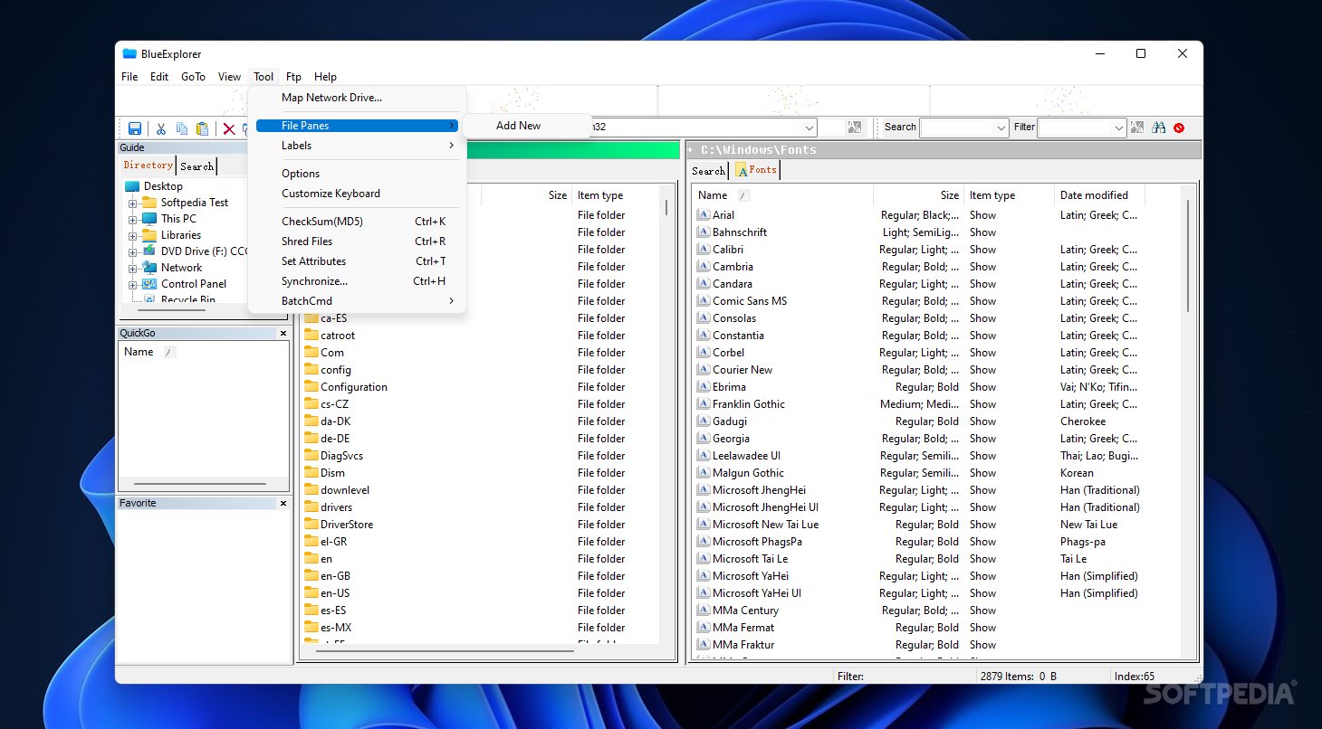1322x729 pixels.
Task: Sort fonts by Date modified column
Action: [x=1099, y=195]
